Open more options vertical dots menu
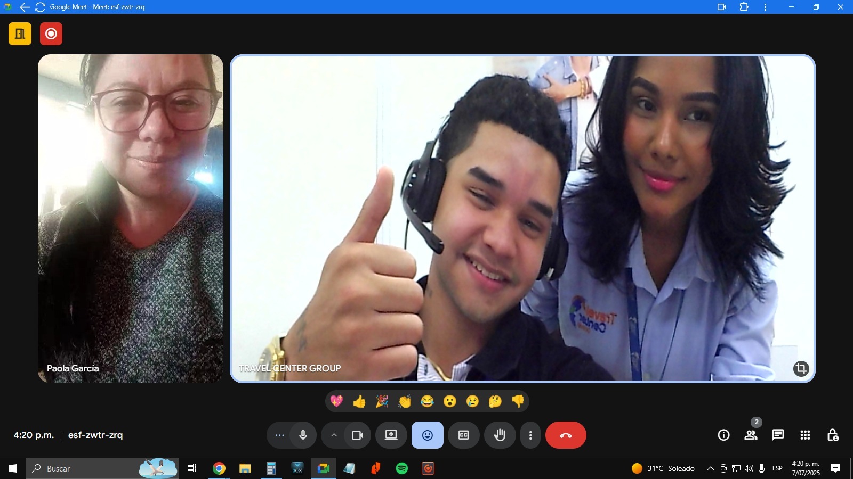Screen dimensions: 853x479 [530, 435]
